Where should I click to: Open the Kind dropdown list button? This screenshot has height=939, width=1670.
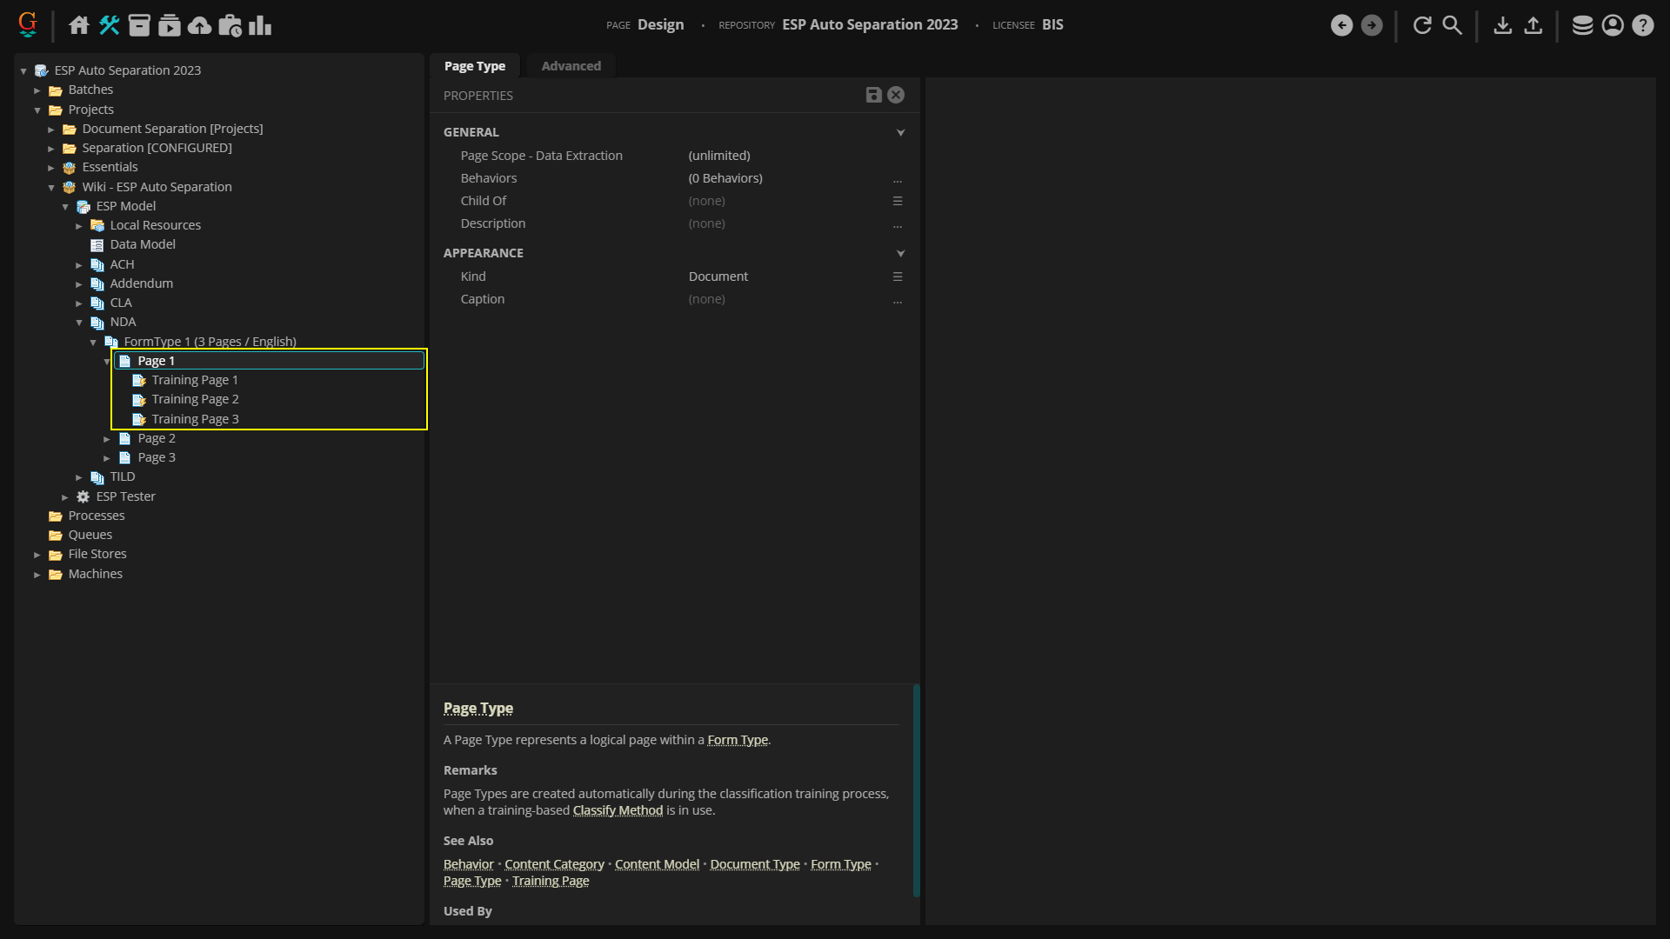pos(898,276)
